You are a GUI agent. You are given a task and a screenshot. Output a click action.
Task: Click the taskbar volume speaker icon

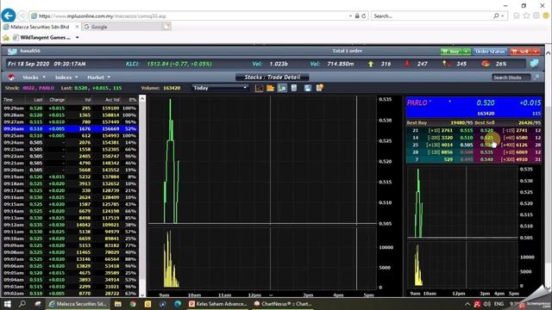487,304
